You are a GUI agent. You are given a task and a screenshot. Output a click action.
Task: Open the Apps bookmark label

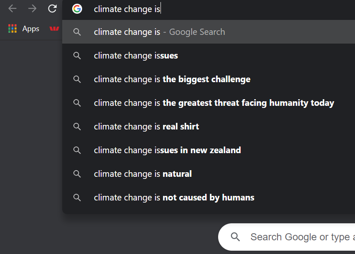(31, 29)
